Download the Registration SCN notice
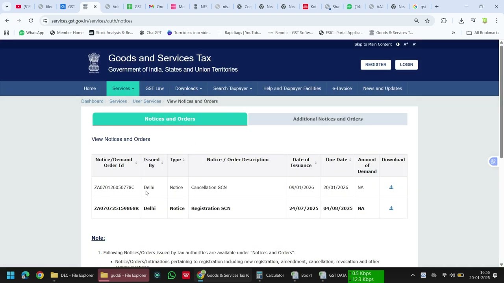 click(x=391, y=208)
